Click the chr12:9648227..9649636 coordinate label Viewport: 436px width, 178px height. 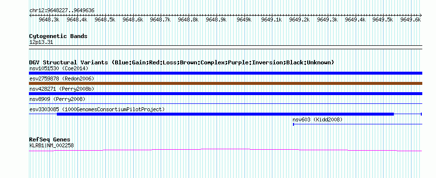tap(62, 11)
